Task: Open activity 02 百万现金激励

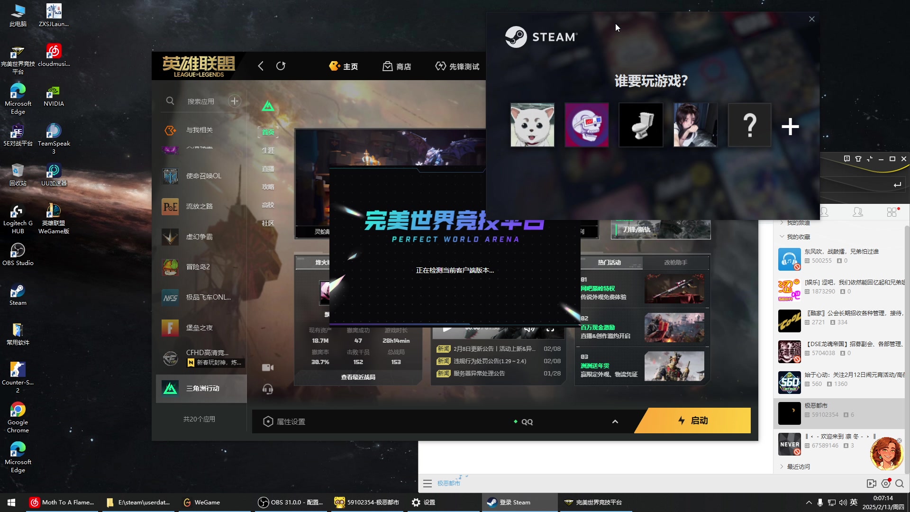Action: tap(642, 327)
